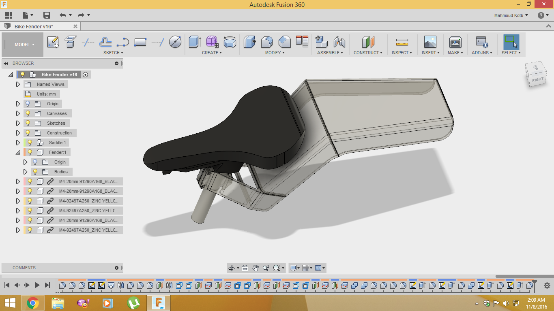Screen dimensions: 554x311
Task: Open the ASSEMBLE menu
Action: [330, 53]
